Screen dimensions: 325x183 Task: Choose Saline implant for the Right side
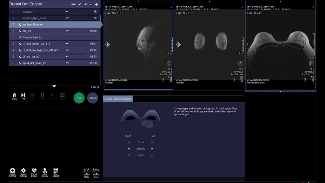pos(129,155)
